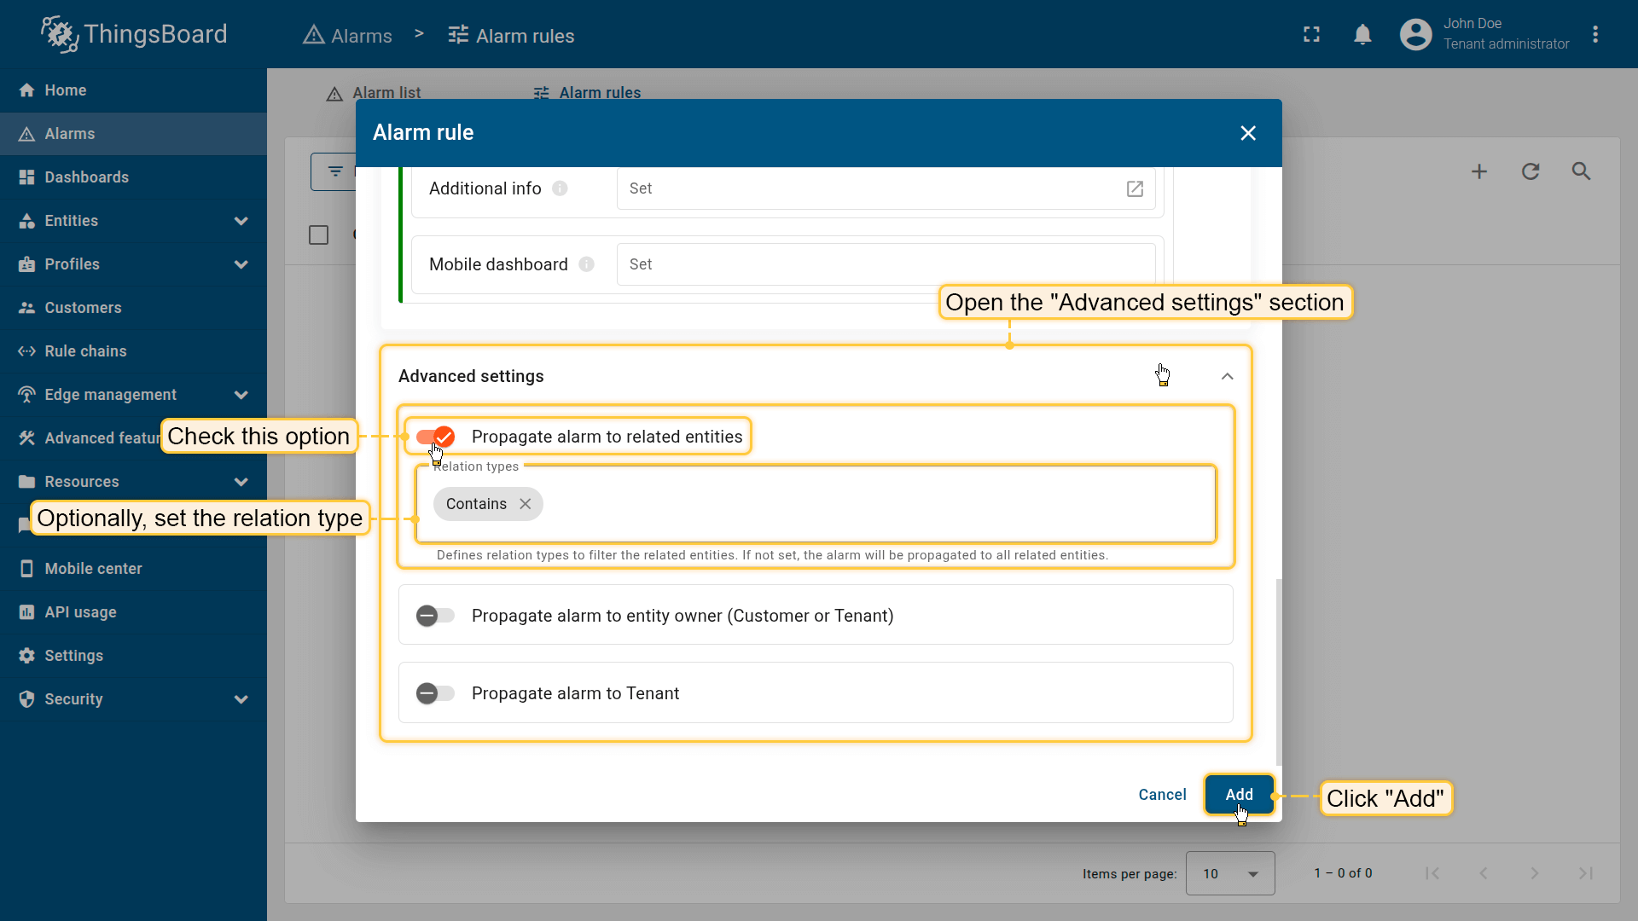Open the notifications bell icon
The width and height of the screenshot is (1638, 921).
click(1362, 35)
